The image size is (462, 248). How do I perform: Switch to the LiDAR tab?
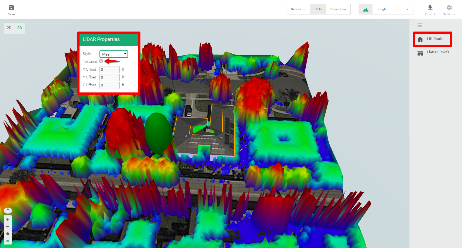[318, 9]
